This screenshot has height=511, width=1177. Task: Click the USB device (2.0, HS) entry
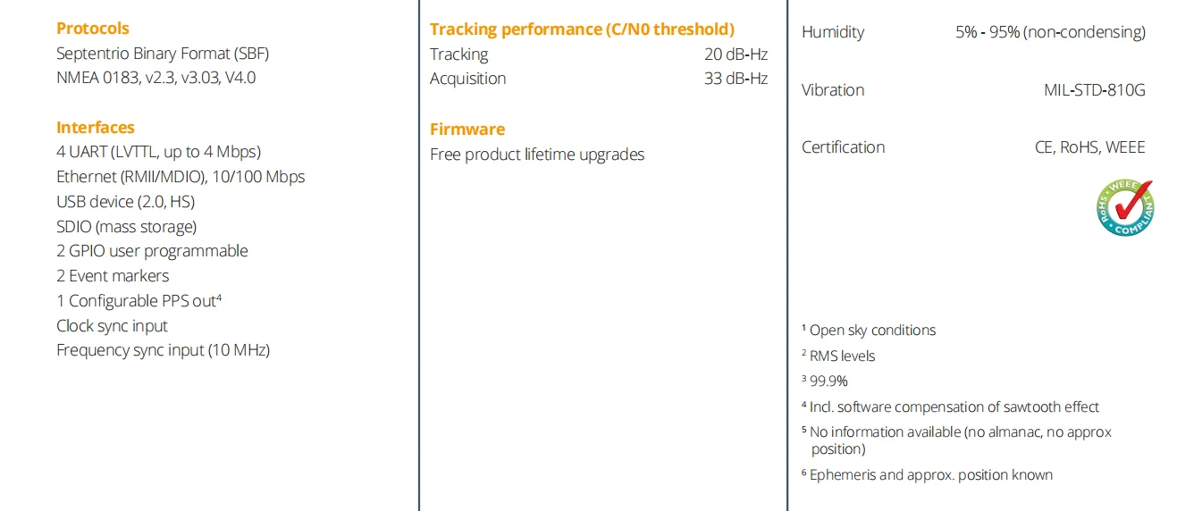pyautogui.click(x=126, y=202)
